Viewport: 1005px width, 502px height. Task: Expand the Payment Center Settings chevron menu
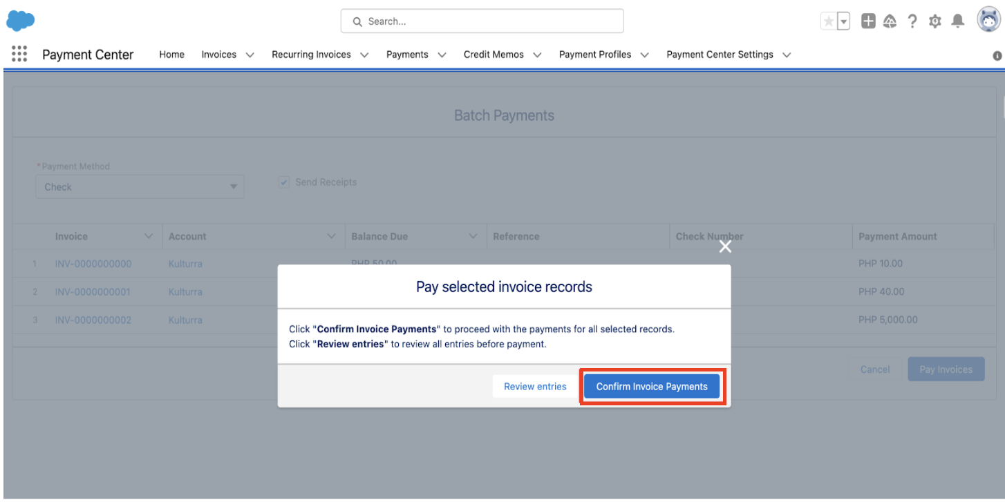787,55
